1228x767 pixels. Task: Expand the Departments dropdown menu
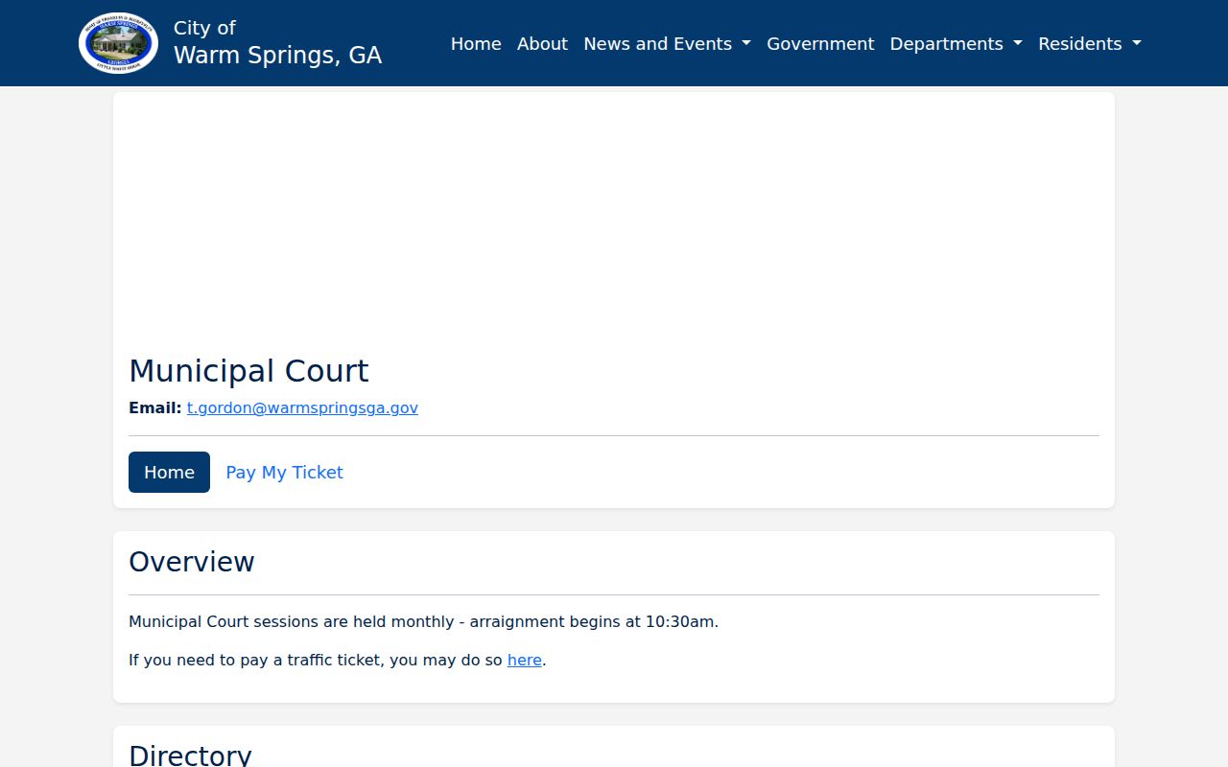point(956,44)
